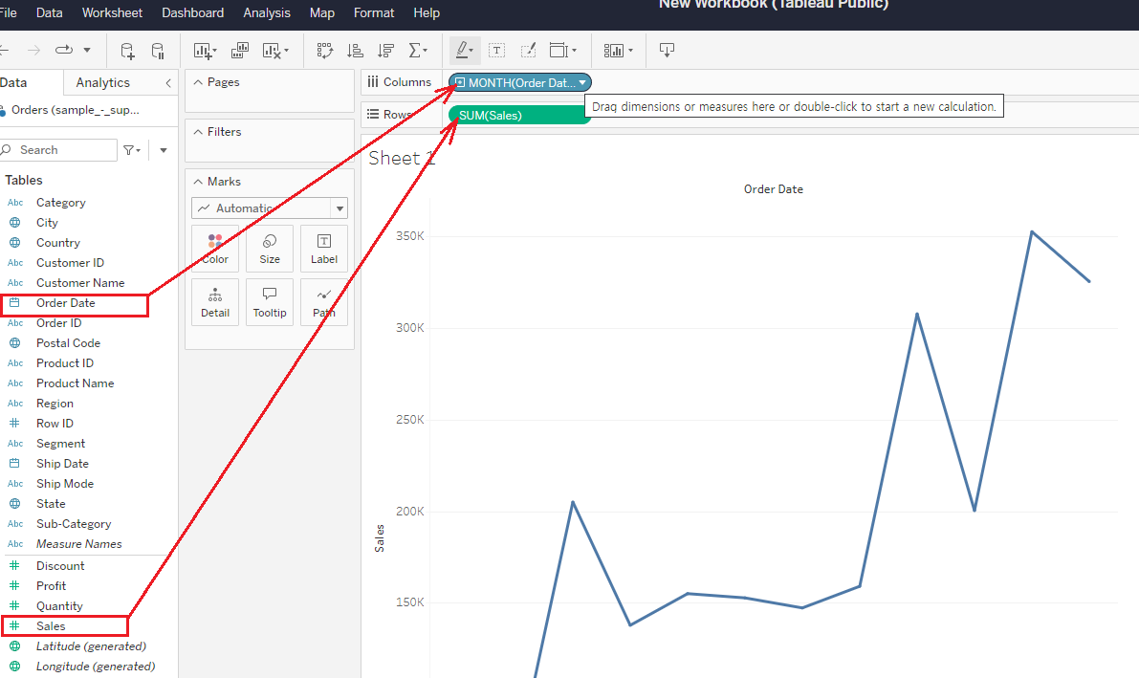
Task: Toggle the highlight tool in toolbar
Action: [x=464, y=50]
